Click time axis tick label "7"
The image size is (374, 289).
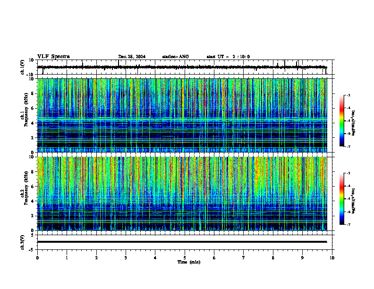click(244, 258)
